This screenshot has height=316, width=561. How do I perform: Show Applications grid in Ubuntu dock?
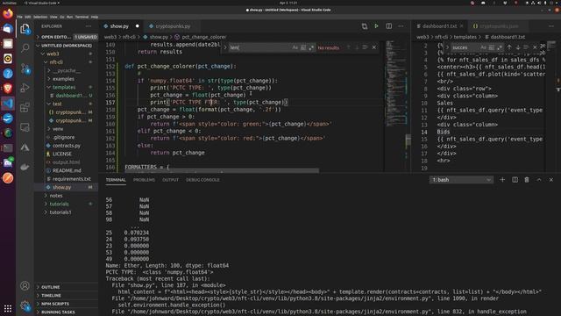(x=8, y=308)
